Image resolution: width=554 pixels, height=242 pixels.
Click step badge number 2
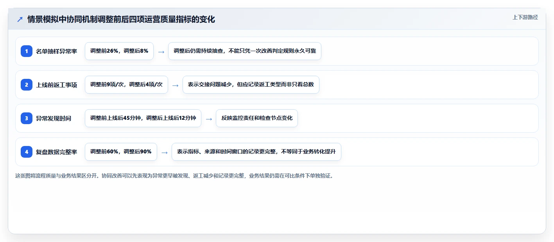(27, 85)
